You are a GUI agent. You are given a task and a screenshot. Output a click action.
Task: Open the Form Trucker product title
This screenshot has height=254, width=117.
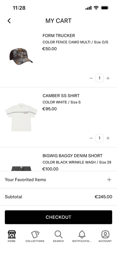[x=59, y=36]
